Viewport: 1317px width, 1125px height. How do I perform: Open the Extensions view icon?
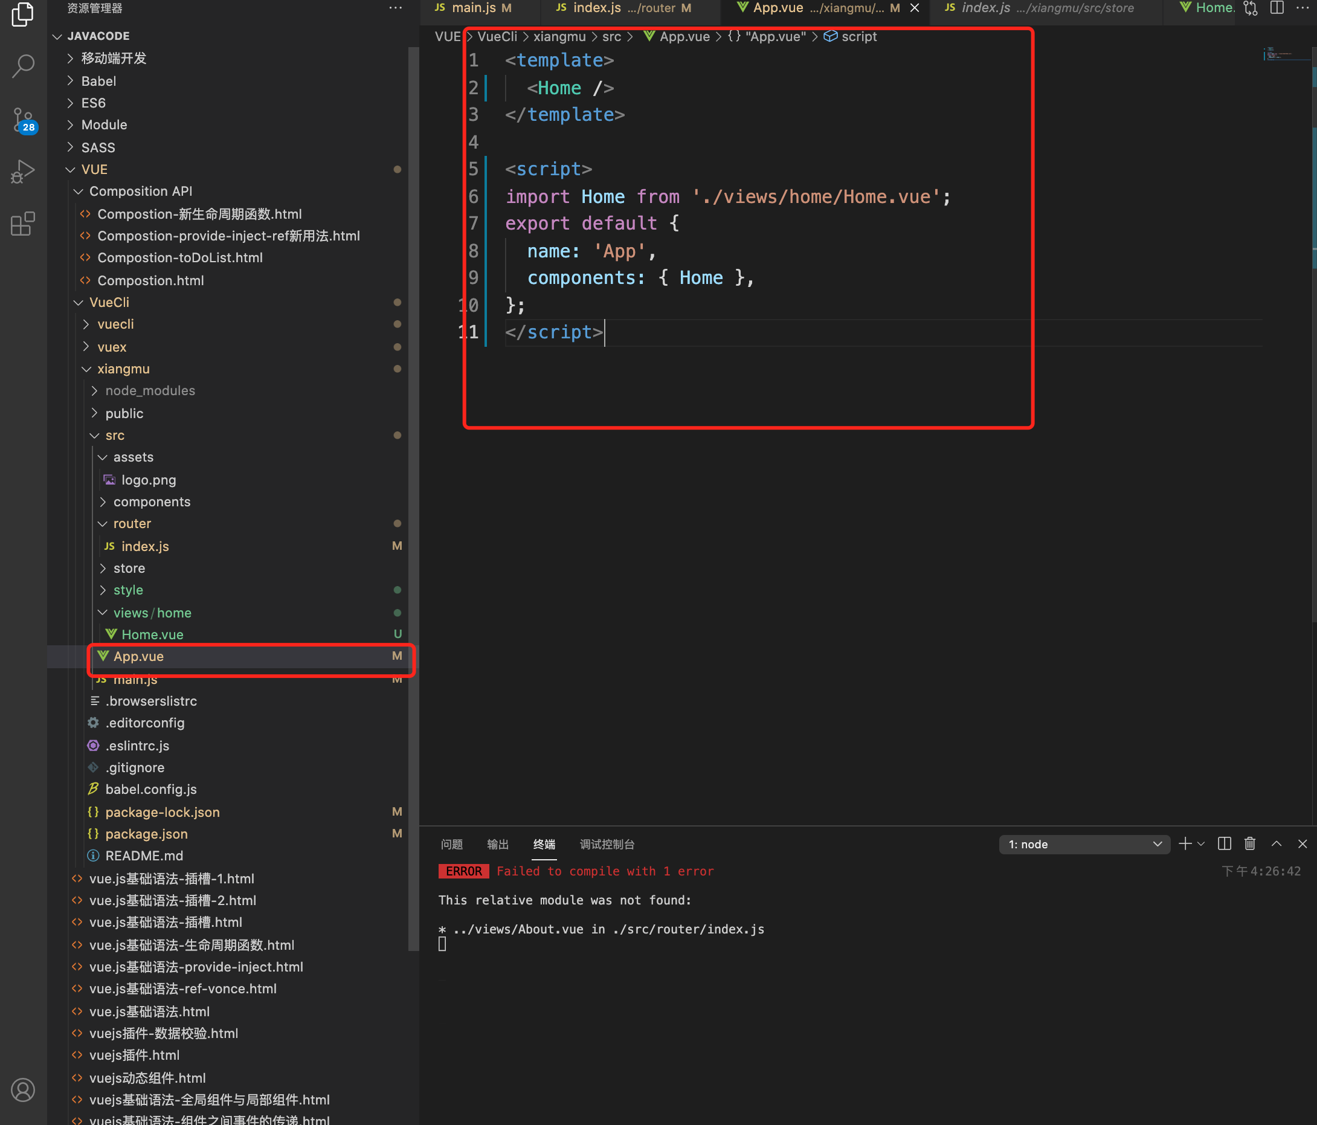pyautogui.click(x=23, y=224)
